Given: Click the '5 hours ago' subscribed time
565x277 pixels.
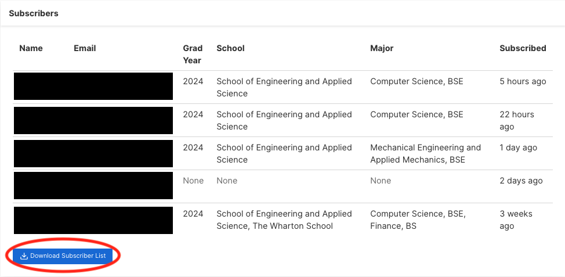Looking at the screenshot, I should point(523,81).
